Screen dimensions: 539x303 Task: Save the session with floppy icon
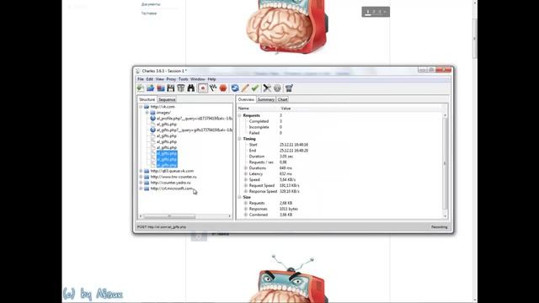click(170, 88)
